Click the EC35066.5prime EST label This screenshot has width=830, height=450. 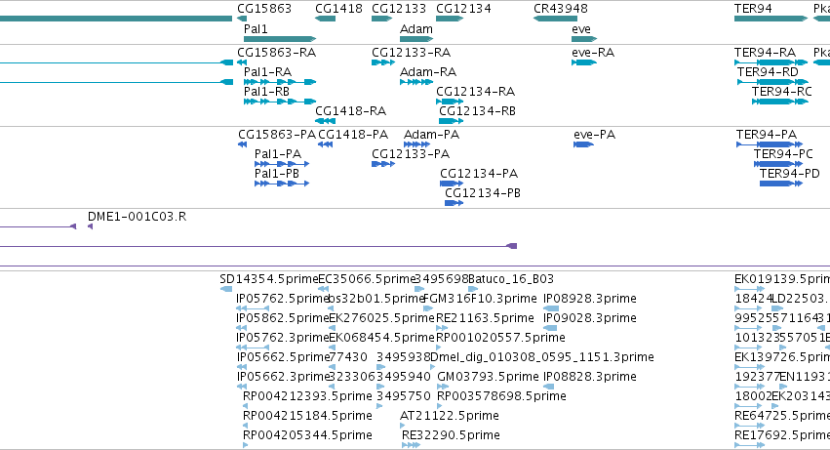coord(367,279)
